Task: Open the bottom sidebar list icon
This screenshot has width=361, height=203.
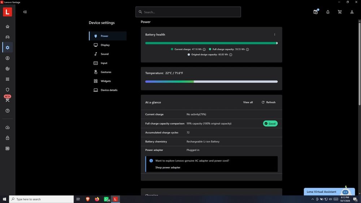Action: 7,149
